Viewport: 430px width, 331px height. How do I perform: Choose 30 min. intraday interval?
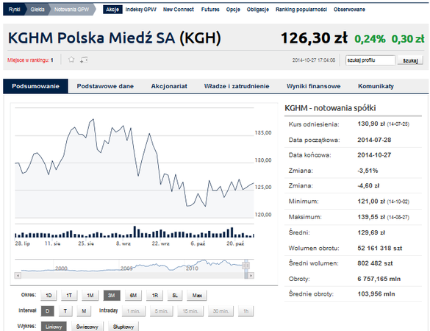tap(221, 311)
